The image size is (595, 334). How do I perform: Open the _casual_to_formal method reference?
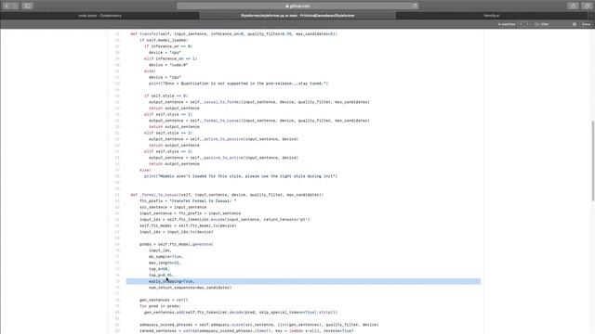tap(220, 102)
